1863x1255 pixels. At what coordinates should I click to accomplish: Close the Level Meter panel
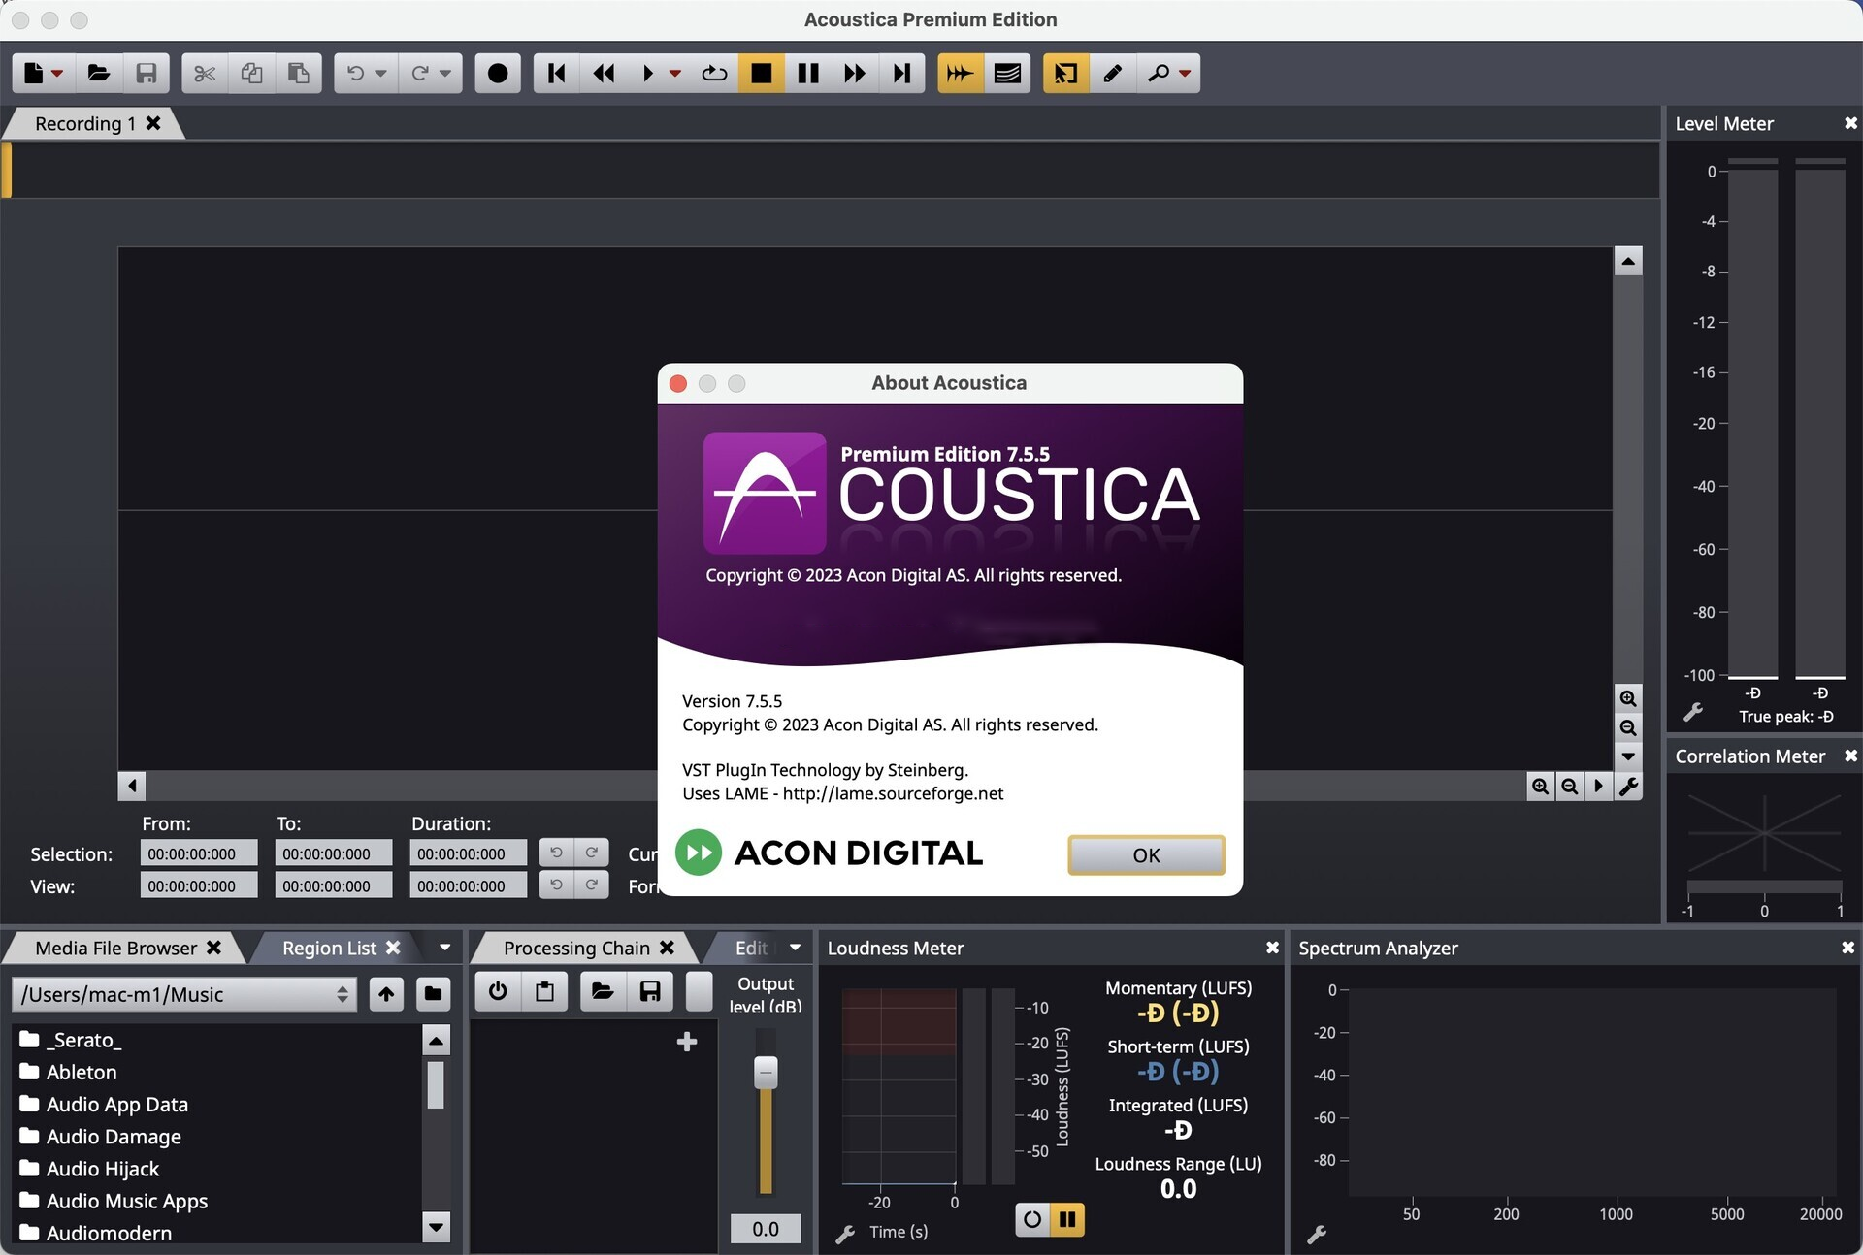click(x=1850, y=123)
